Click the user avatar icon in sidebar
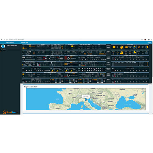The width and height of the screenshot is (153, 153). pos(3,46)
